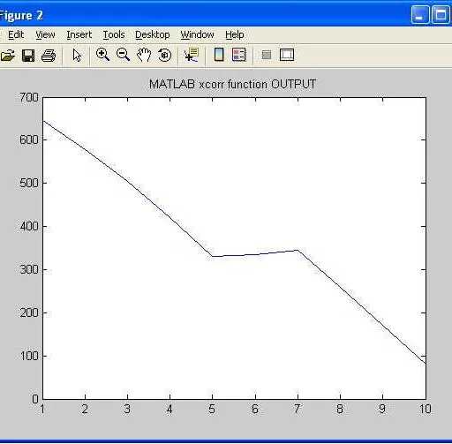The width and height of the screenshot is (452, 444).
Task: Hide plot tools using gray square icon
Action: [x=267, y=55]
